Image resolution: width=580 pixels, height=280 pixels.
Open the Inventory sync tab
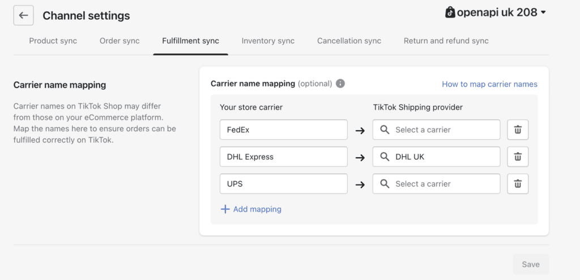point(268,41)
